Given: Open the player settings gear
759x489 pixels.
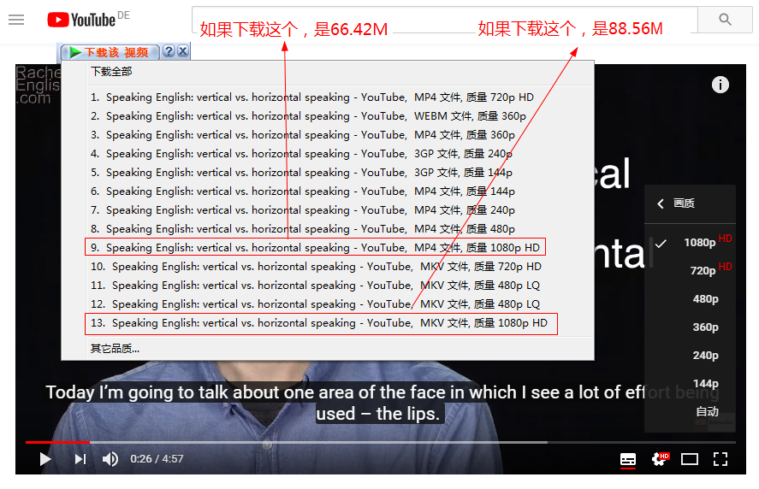Looking at the screenshot, I should [659, 458].
